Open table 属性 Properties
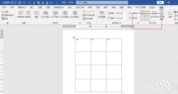Viewport: 178px width, 94px height. (5, 19)
